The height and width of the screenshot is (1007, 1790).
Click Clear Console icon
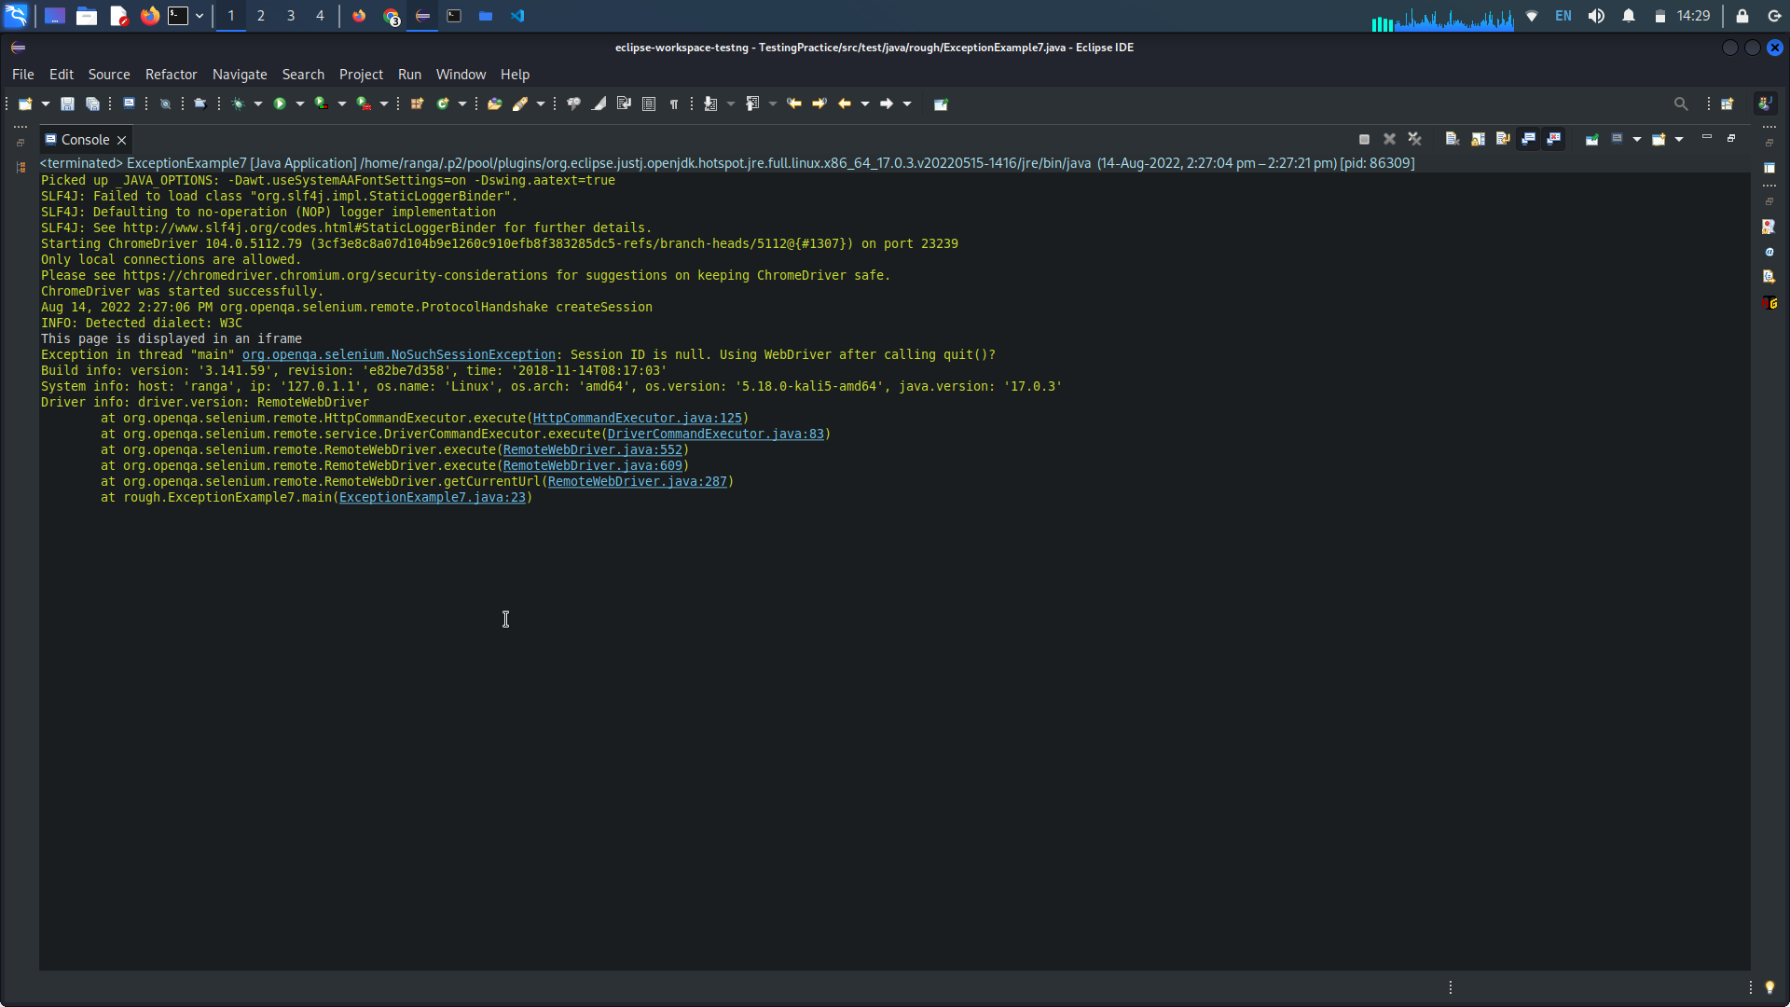click(x=1452, y=139)
